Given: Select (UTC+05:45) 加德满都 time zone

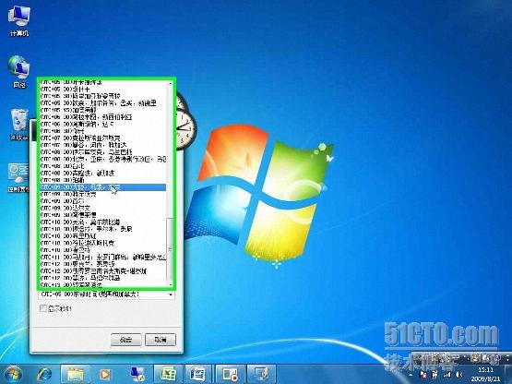Looking at the screenshot, I should [x=103, y=110].
